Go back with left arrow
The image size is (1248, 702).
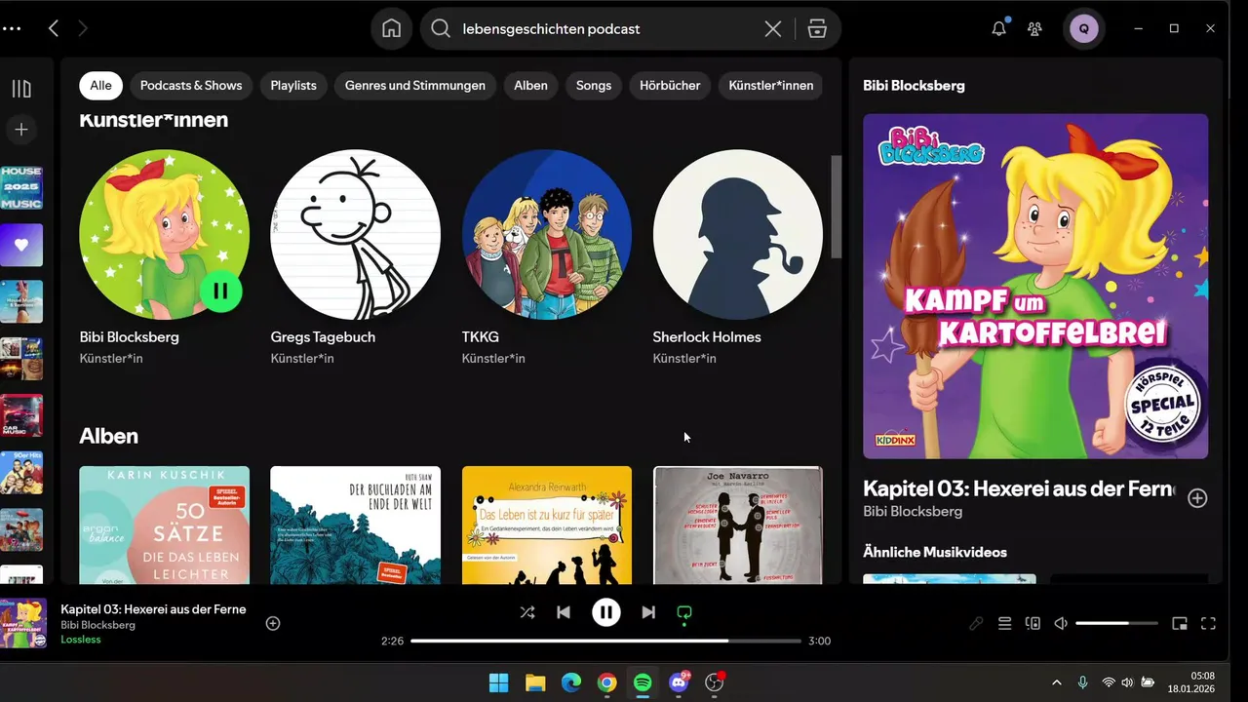point(54,28)
